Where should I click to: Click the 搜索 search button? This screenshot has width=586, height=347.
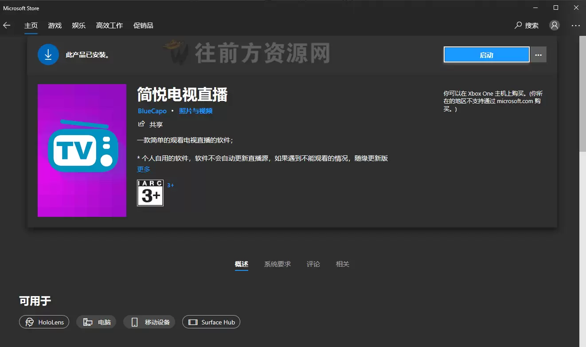pos(527,26)
